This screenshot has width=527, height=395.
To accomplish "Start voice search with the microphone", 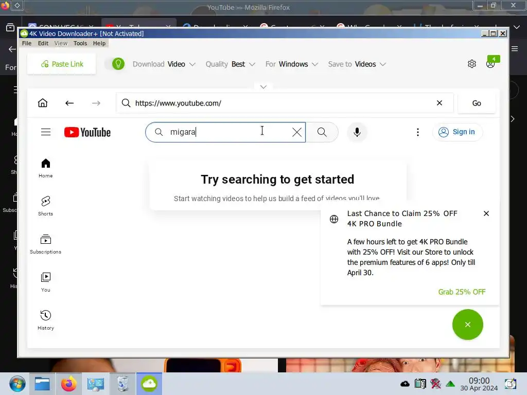I will [357, 132].
